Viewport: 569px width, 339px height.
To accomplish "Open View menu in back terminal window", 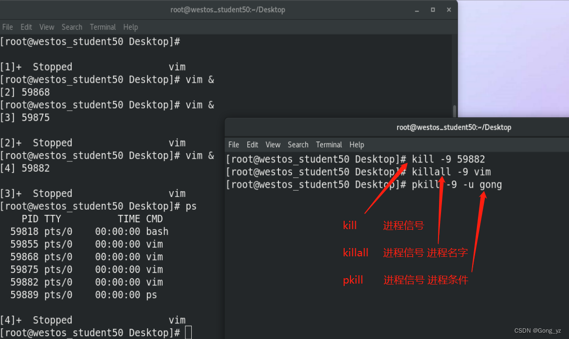I will (47, 27).
